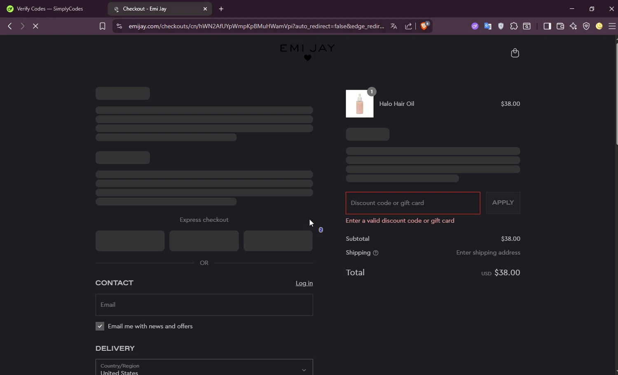The height and width of the screenshot is (375, 618).
Task: Click the Enter shipping address text
Action: (x=488, y=253)
